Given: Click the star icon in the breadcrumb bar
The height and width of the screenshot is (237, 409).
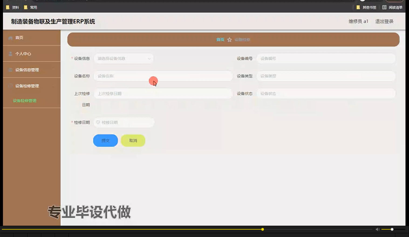Looking at the screenshot, I should click(x=230, y=39).
